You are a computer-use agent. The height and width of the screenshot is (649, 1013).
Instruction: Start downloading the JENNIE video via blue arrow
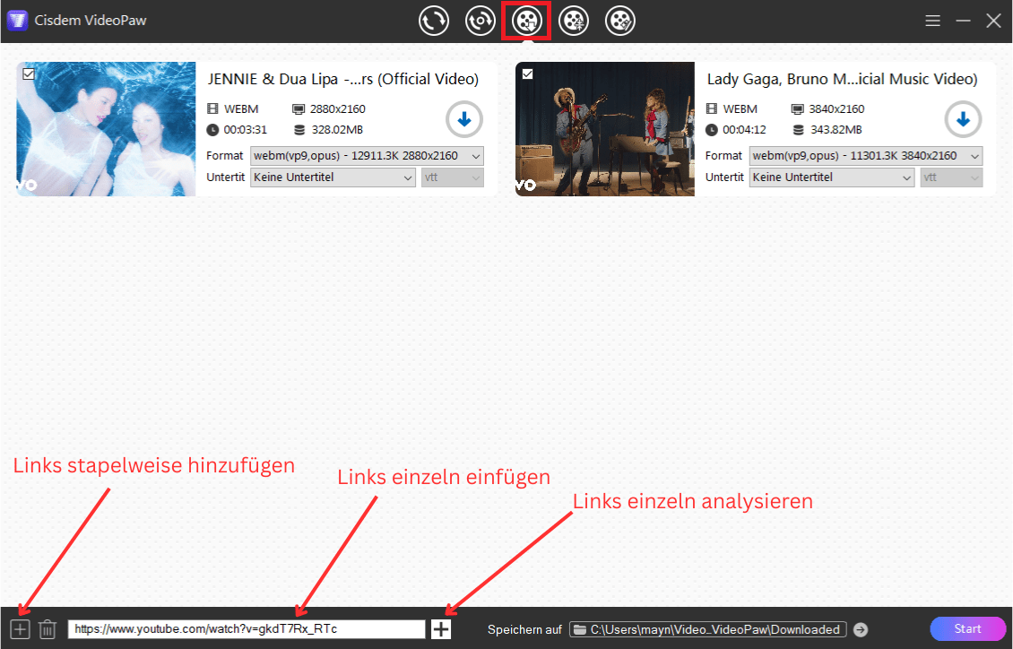(463, 118)
